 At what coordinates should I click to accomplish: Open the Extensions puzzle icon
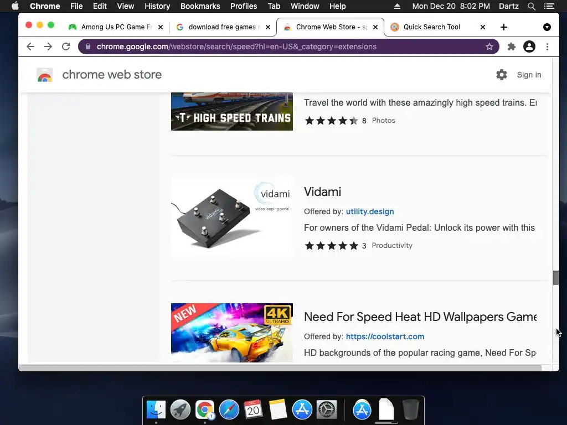pos(511,46)
